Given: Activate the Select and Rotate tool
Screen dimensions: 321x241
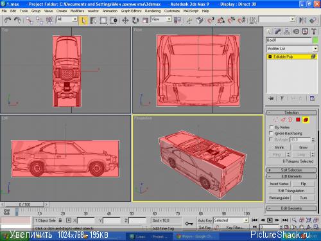Looking at the screenshot, I should coord(135,21).
